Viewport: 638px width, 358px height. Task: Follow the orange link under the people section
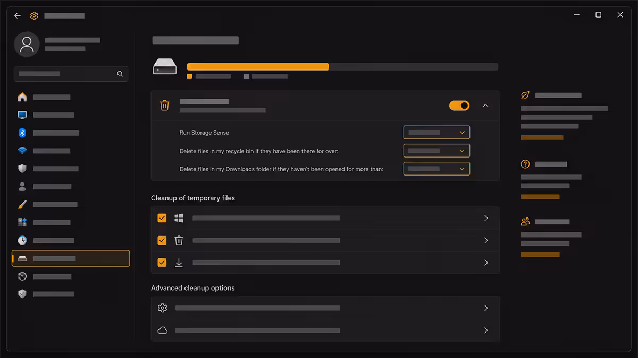pos(540,255)
